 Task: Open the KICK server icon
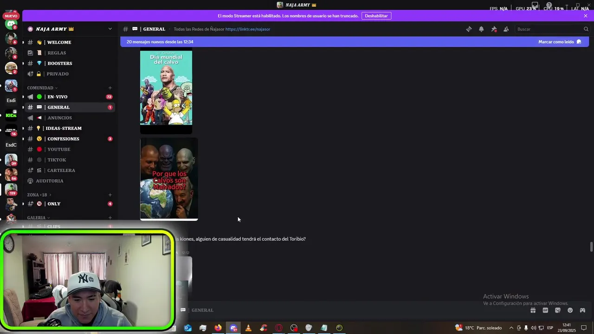click(x=11, y=115)
